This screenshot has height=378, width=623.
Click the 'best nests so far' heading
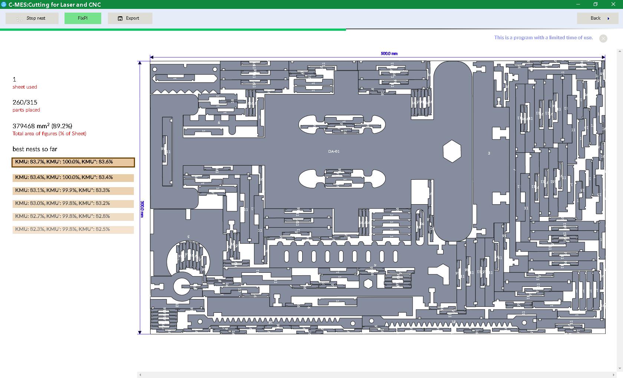click(35, 149)
